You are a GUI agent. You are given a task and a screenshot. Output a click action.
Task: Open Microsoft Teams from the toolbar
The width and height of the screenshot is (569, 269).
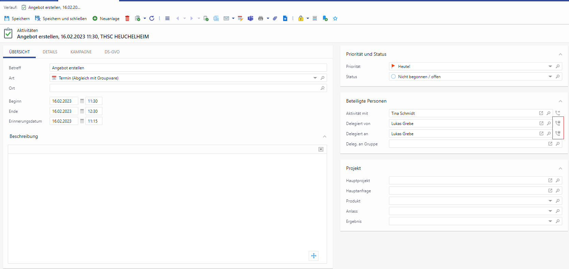[250, 18]
